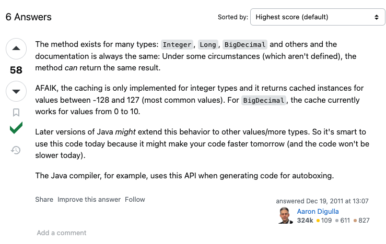The width and height of the screenshot is (386, 244).
Task: Follow this answer
Action: click(x=135, y=200)
